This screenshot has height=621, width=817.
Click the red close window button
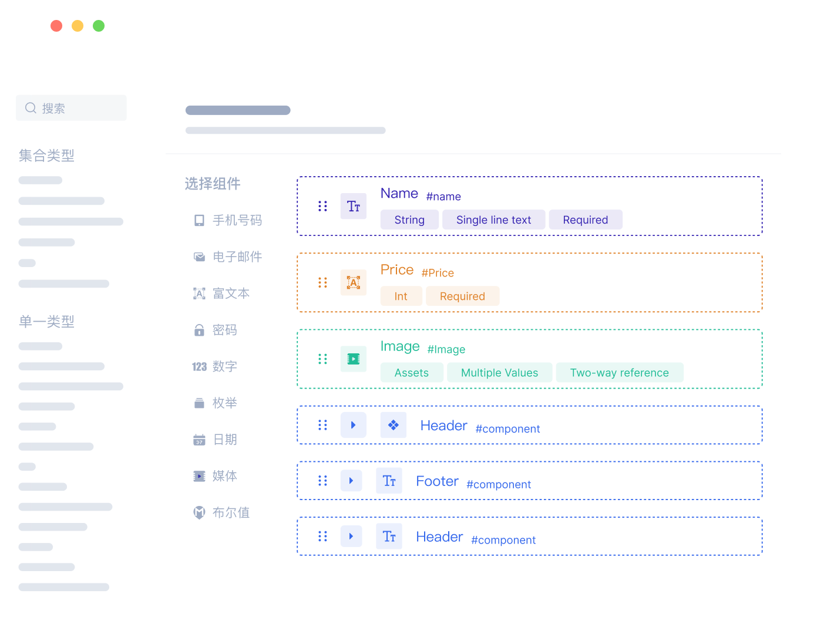tap(56, 26)
